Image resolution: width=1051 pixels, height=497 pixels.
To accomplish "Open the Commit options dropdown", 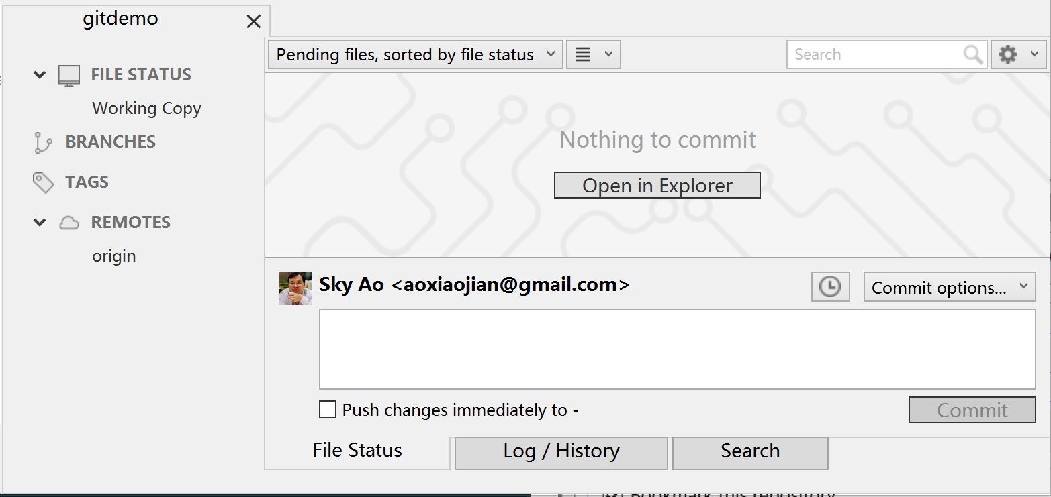I will pos(949,288).
